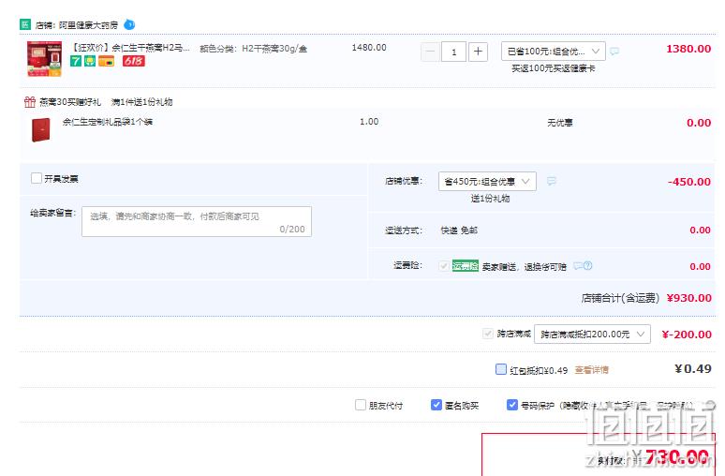725x476 pixels.
Task: Click the red gift box icon
Action: [x=30, y=102]
